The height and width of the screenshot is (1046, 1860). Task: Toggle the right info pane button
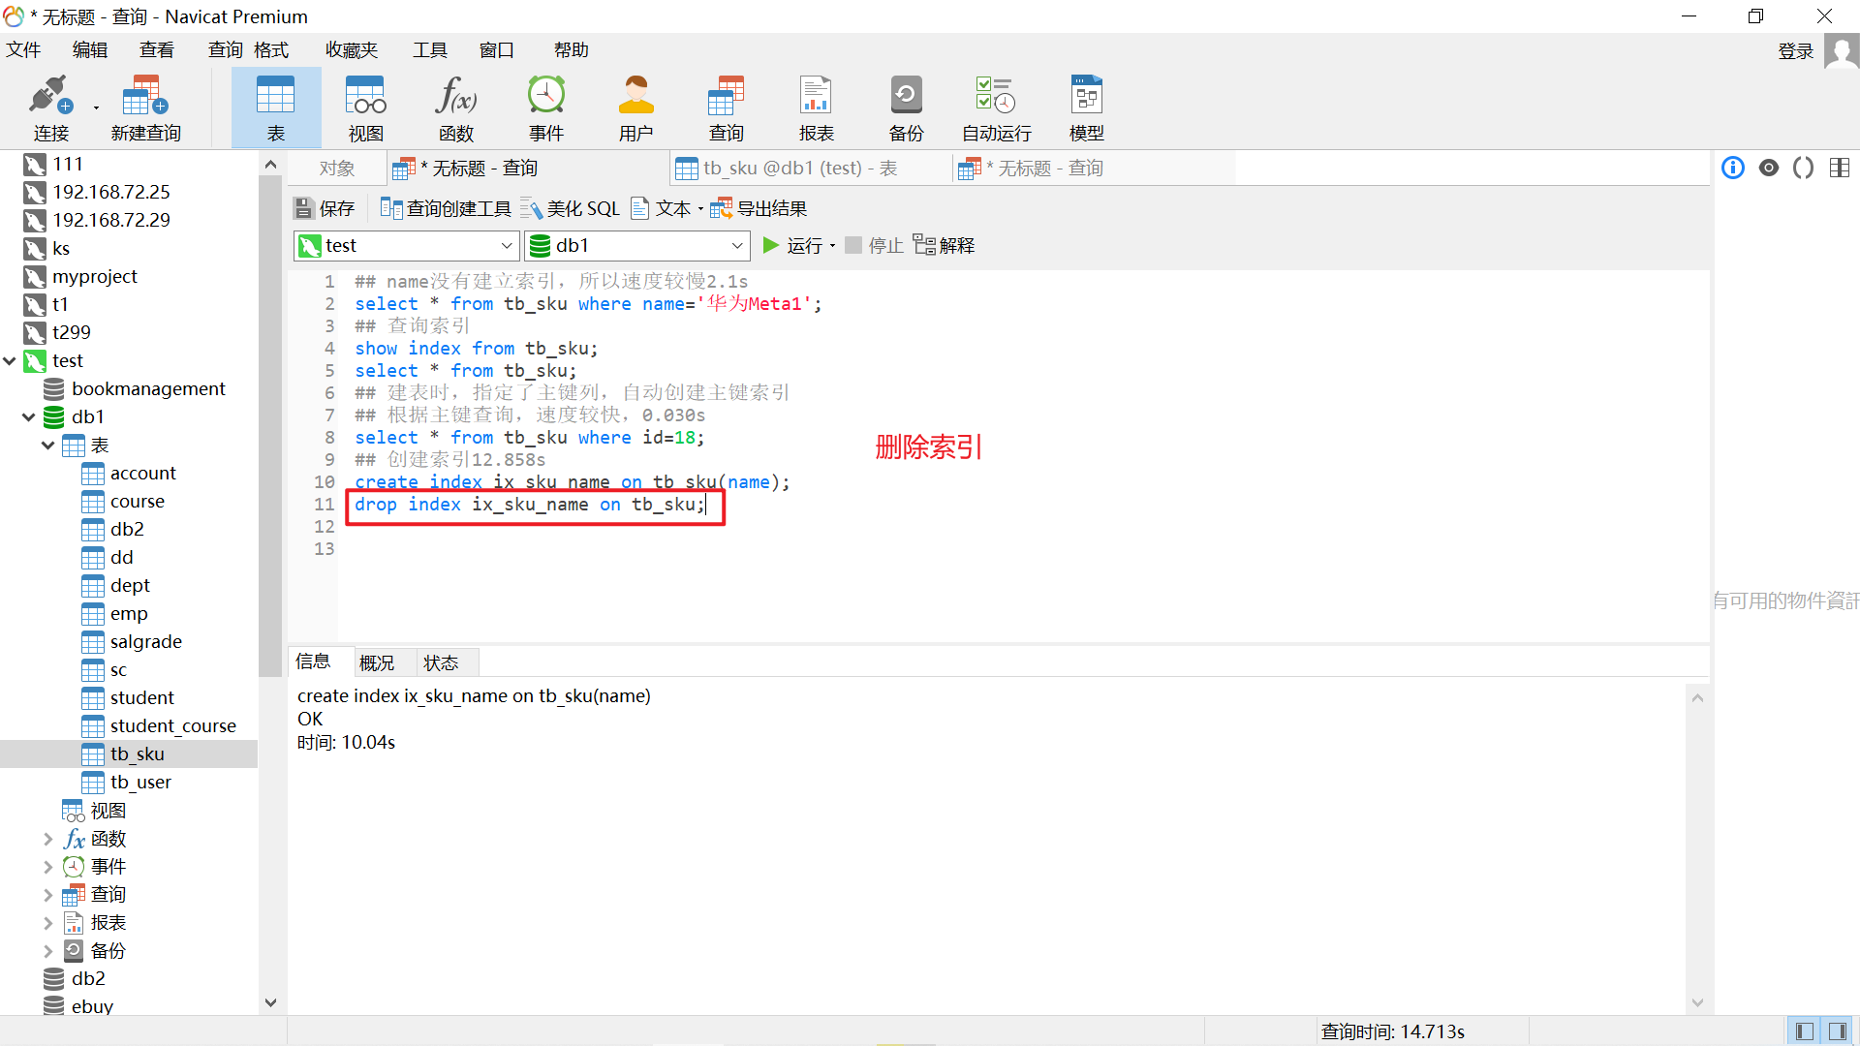click(1837, 1031)
